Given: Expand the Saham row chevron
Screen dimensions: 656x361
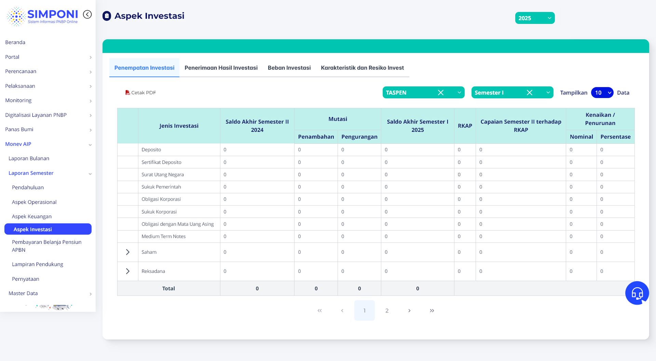Looking at the screenshot, I should click(127, 252).
